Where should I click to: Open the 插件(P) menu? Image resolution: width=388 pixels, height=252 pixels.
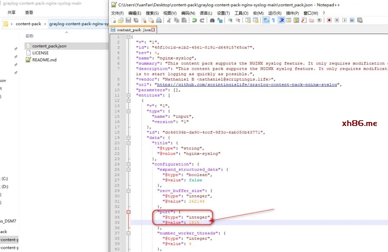(x=292, y=13)
